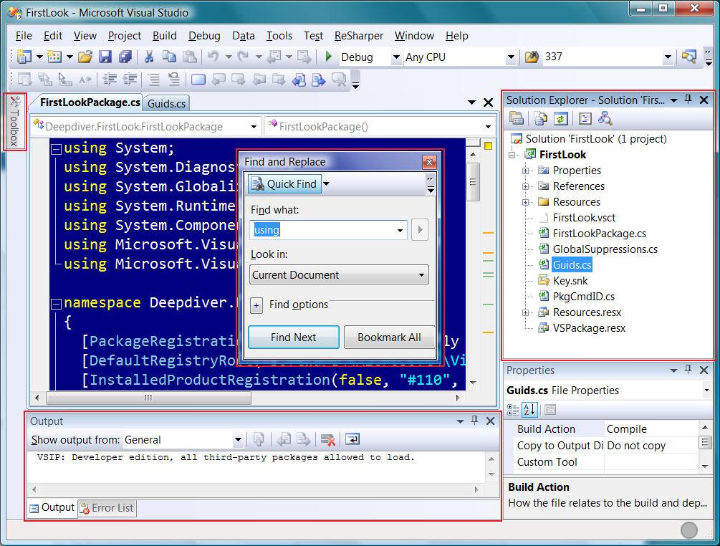Start debugging with the green play icon
Image resolution: width=720 pixels, height=546 pixels.
click(x=328, y=57)
